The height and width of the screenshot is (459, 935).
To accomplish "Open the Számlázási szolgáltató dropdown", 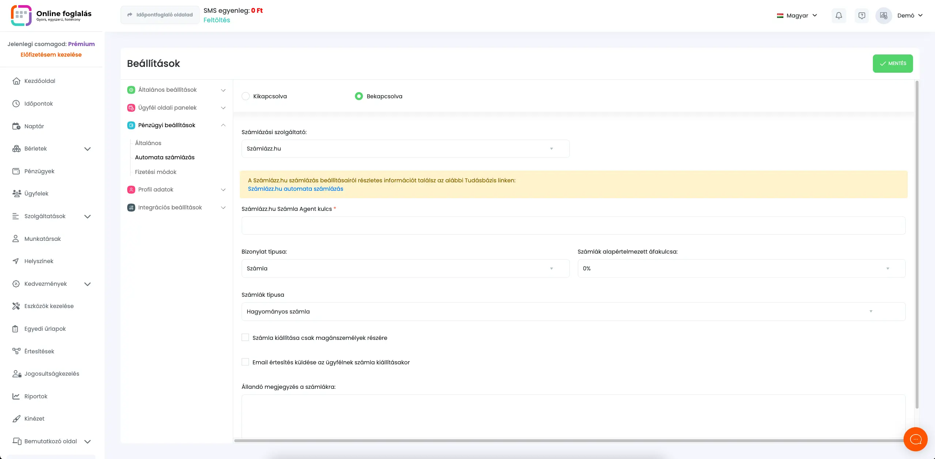I will point(405,149).
